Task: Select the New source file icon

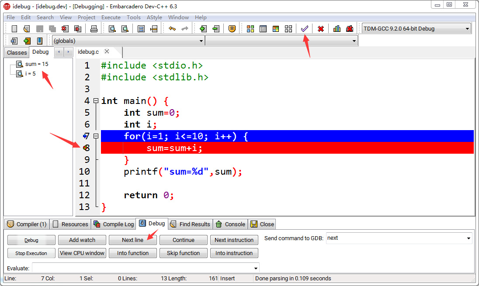Action: tap(14, 28)
